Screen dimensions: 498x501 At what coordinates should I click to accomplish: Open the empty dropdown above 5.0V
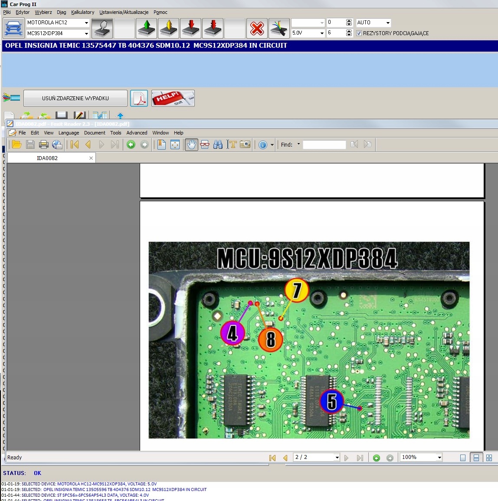pyautogui.click(x=322, y=23)
